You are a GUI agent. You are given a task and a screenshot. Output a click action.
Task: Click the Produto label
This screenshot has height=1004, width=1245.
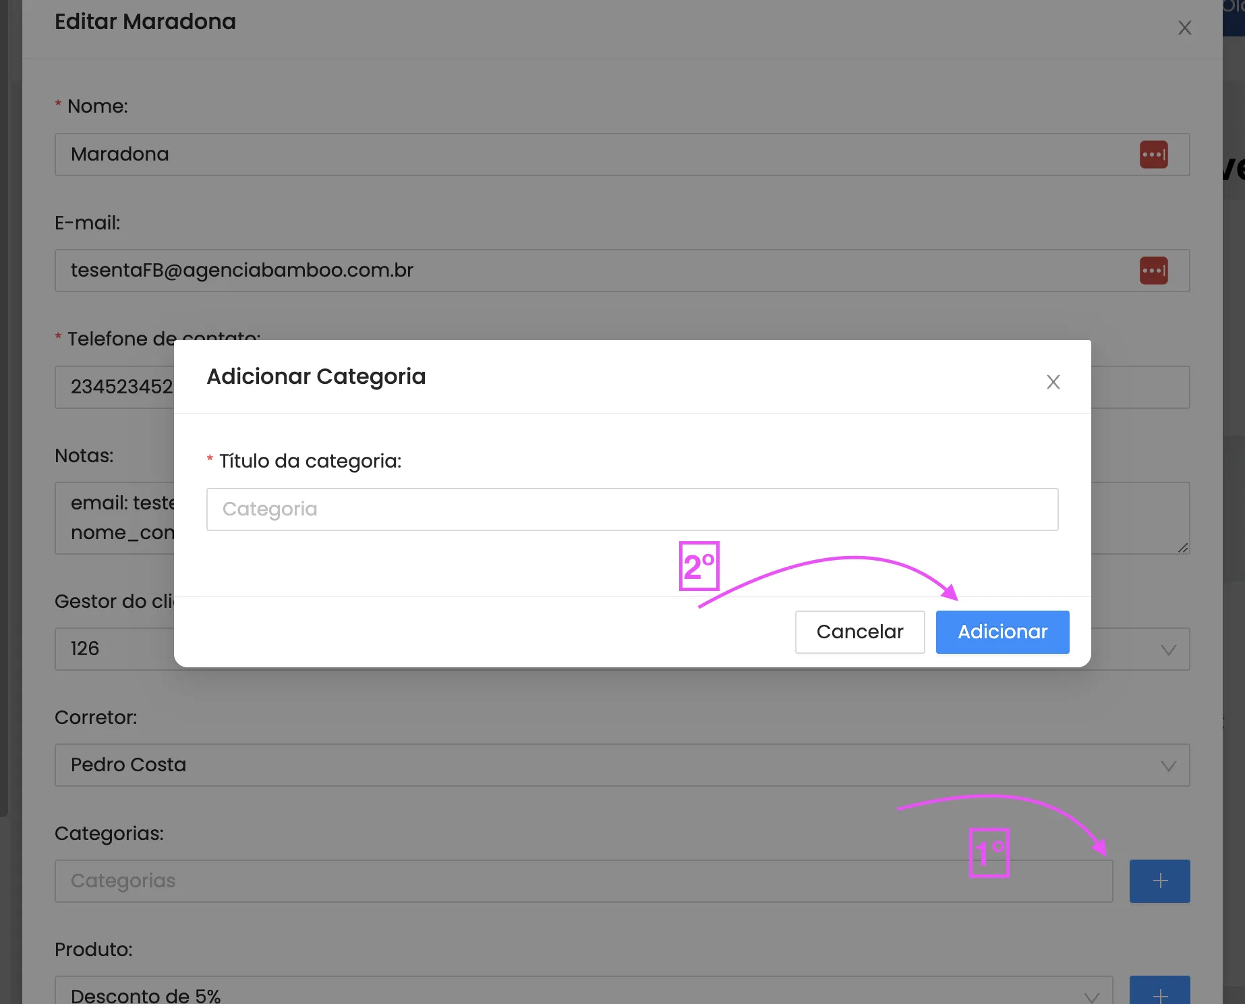point(94,949)
